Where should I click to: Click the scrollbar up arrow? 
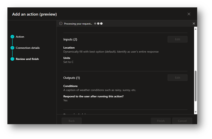pos(195,29)
